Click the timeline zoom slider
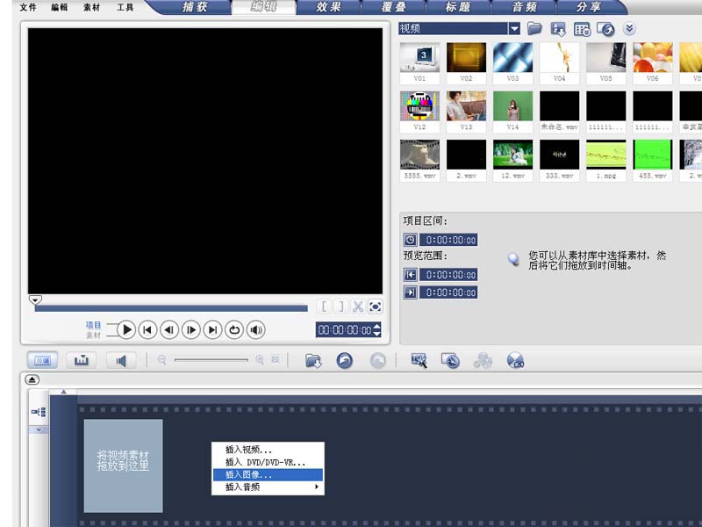This screenshot has width=702, height=527. pyautogui.click(x=211, y=360)
